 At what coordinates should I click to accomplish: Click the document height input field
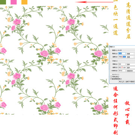click(122, 67)
